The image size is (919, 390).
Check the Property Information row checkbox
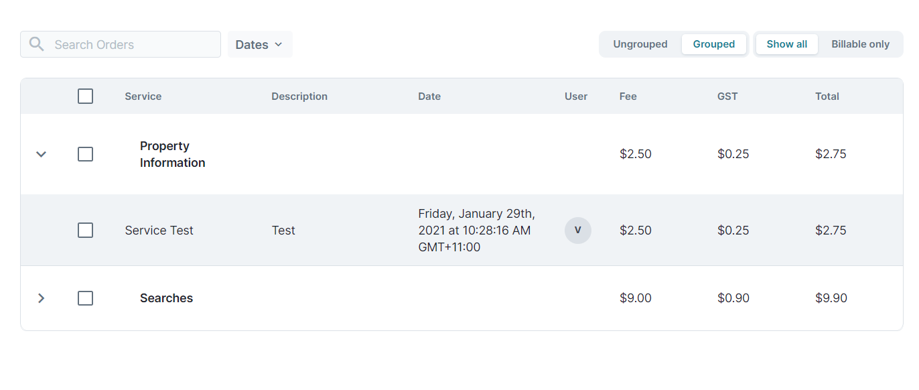coord(85,154)
